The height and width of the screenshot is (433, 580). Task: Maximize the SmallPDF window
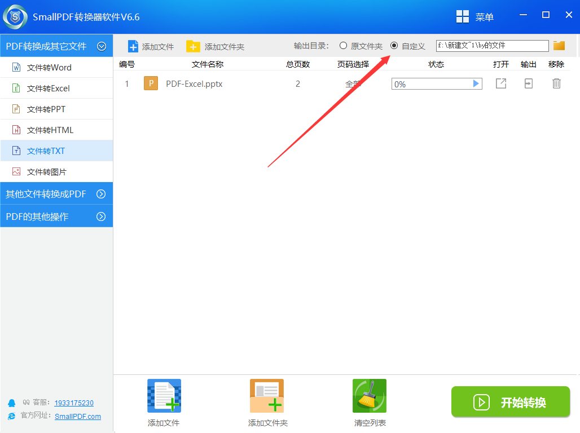coord(546,15)
